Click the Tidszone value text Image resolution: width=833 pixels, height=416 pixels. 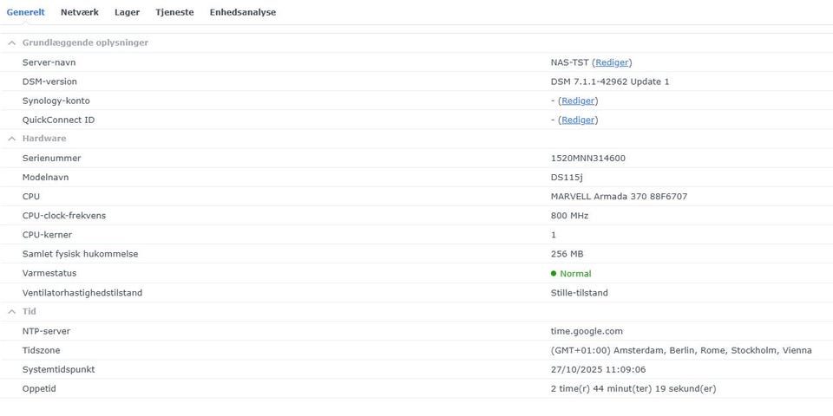tap(681, 350)
